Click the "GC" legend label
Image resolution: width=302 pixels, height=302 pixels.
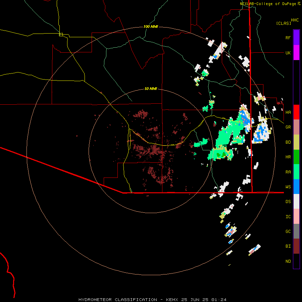(288, 232)
